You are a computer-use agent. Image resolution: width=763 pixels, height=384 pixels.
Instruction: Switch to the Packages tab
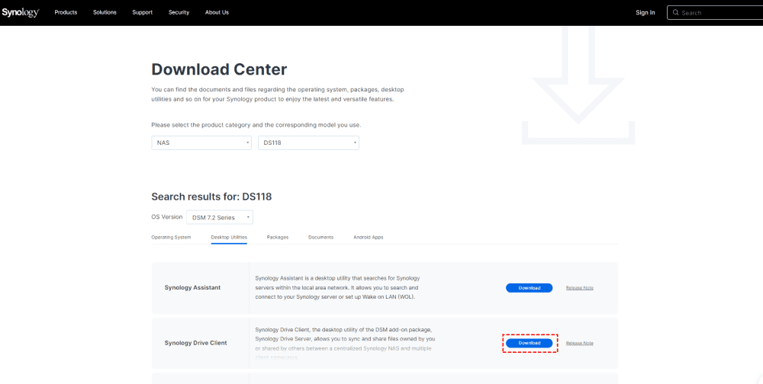(278, 237)
